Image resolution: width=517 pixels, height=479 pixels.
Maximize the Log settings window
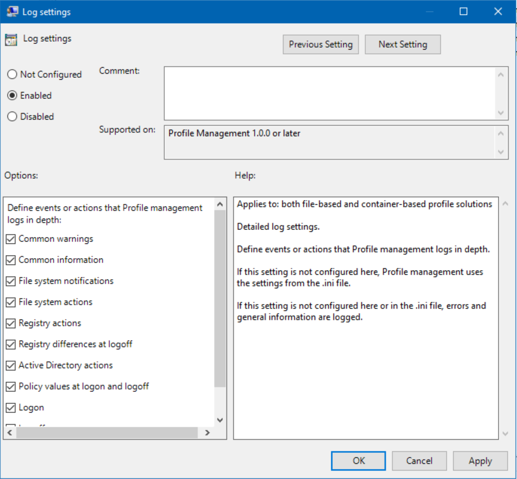463,12
